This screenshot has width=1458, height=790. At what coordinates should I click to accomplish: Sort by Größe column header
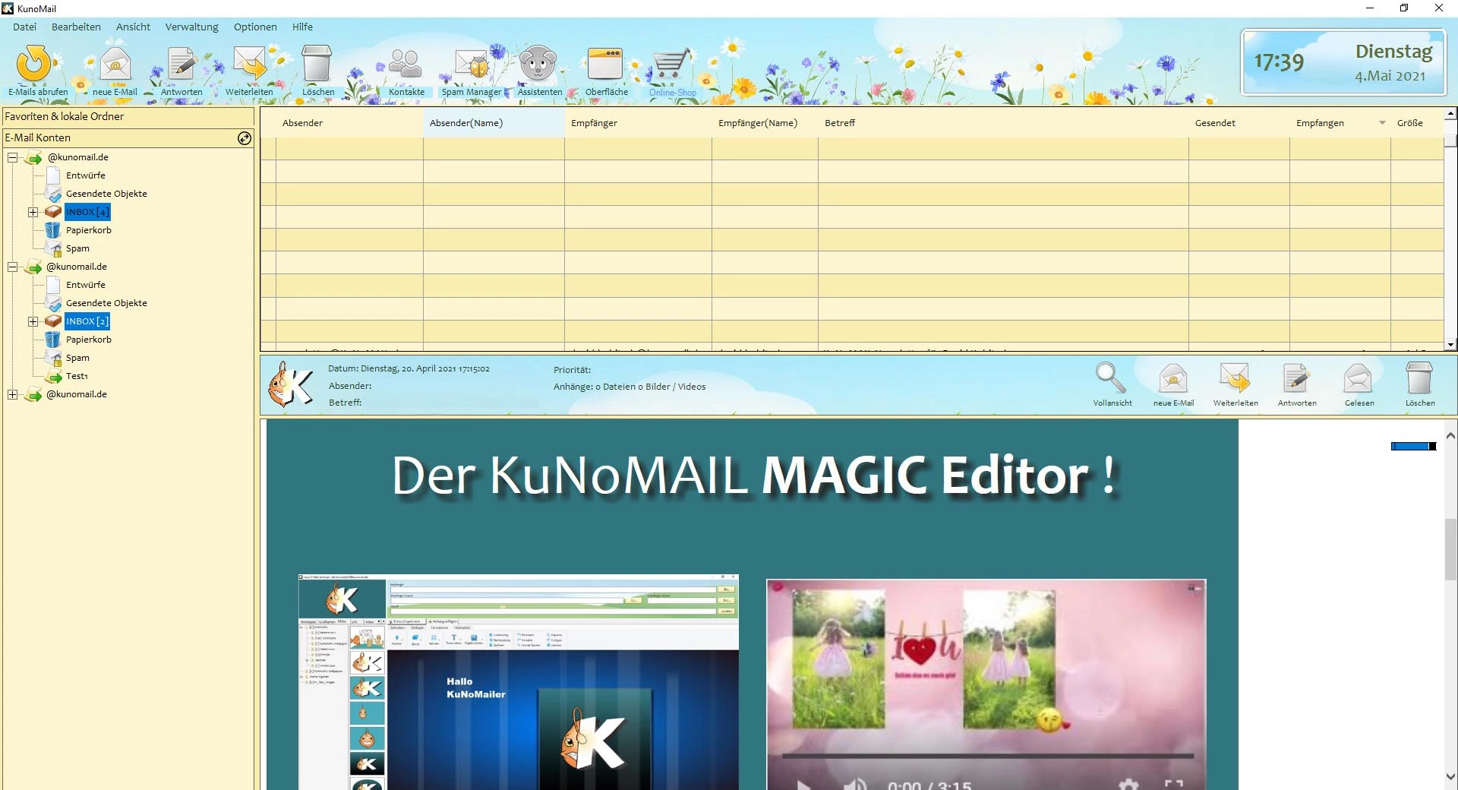click(x=1417, y=123)
